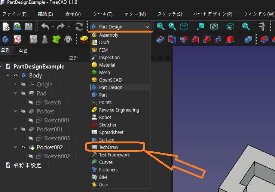Screen dimensions: 275x192
Task: Open the redo history dropdown arrow
Action: 69,27
